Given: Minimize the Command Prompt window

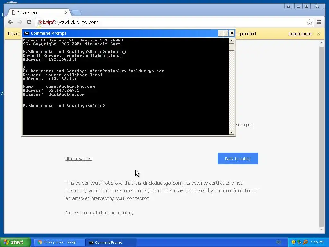Looking at the screenshot, I should [220, 33].
